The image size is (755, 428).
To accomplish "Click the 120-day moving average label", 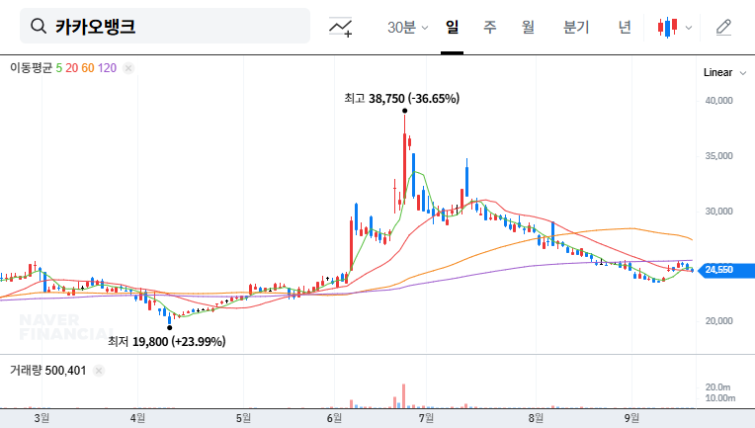I will [107, 68].
